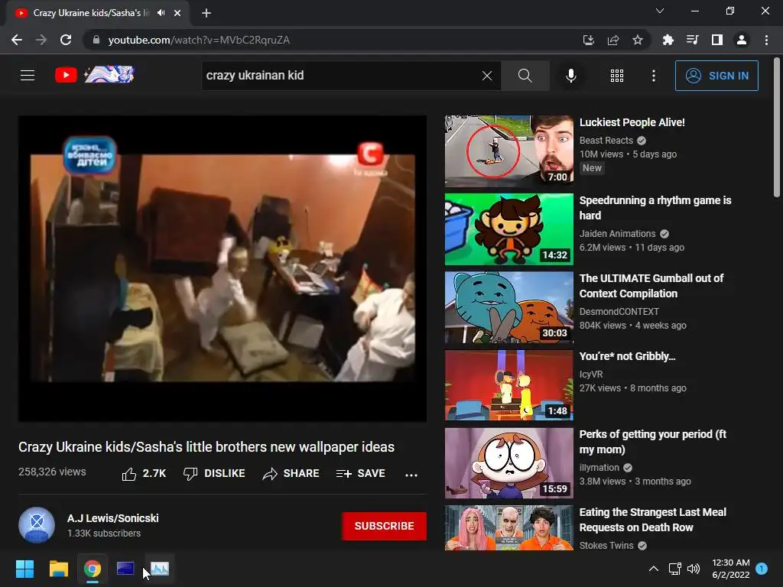This screenshot has height=587, width=783.
Task: Submit search with magnifier button
Action: point(525,76)
